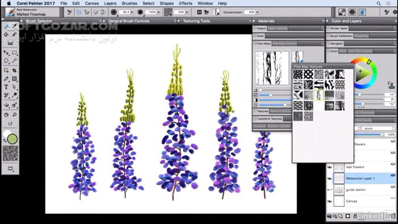
Task: Close the Stroke Tester panel checkbox
Action: tap(329, 28)
